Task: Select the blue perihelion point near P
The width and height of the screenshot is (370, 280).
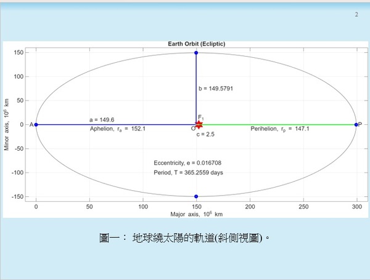Action: 356,124
